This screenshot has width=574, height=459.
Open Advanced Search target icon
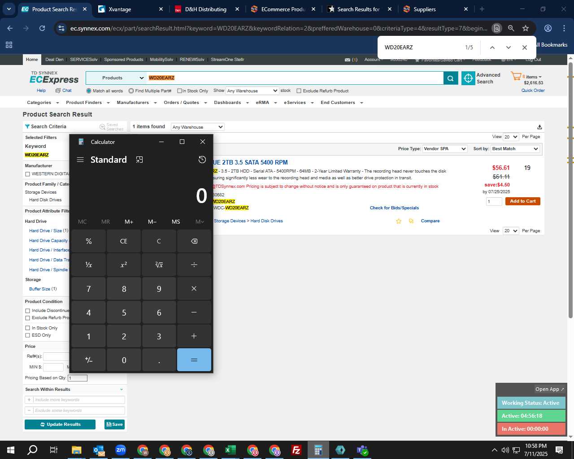[x=468, y=78]
